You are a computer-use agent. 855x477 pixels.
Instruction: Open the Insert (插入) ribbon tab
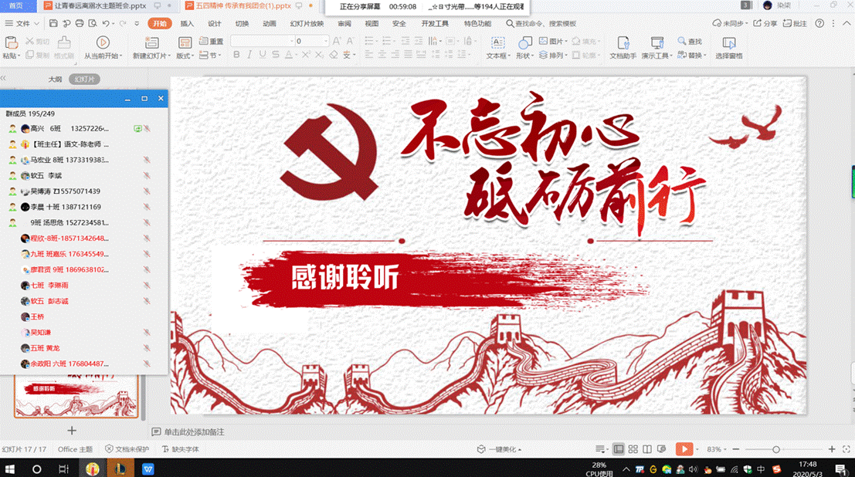[x=187, y=23]
